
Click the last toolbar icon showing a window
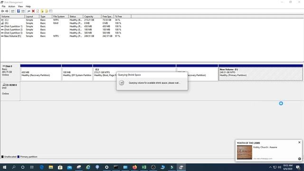coord(51,11)
